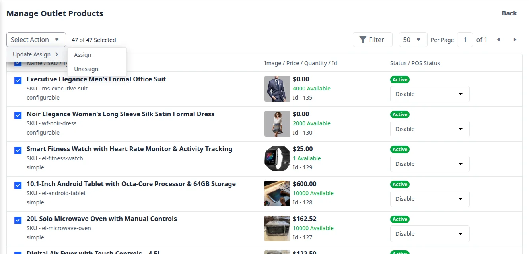Uncheck 10.1-Inch Android Tablet checkbox
The image size is (529, 254).
[18, 185]
